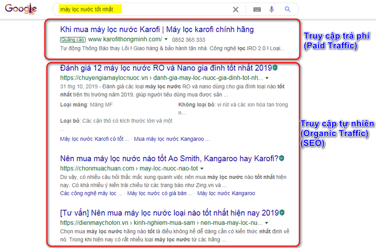Open the on-screen keyboard icon
This screenshot has height=248, width=376.
(x=257, y=9)
